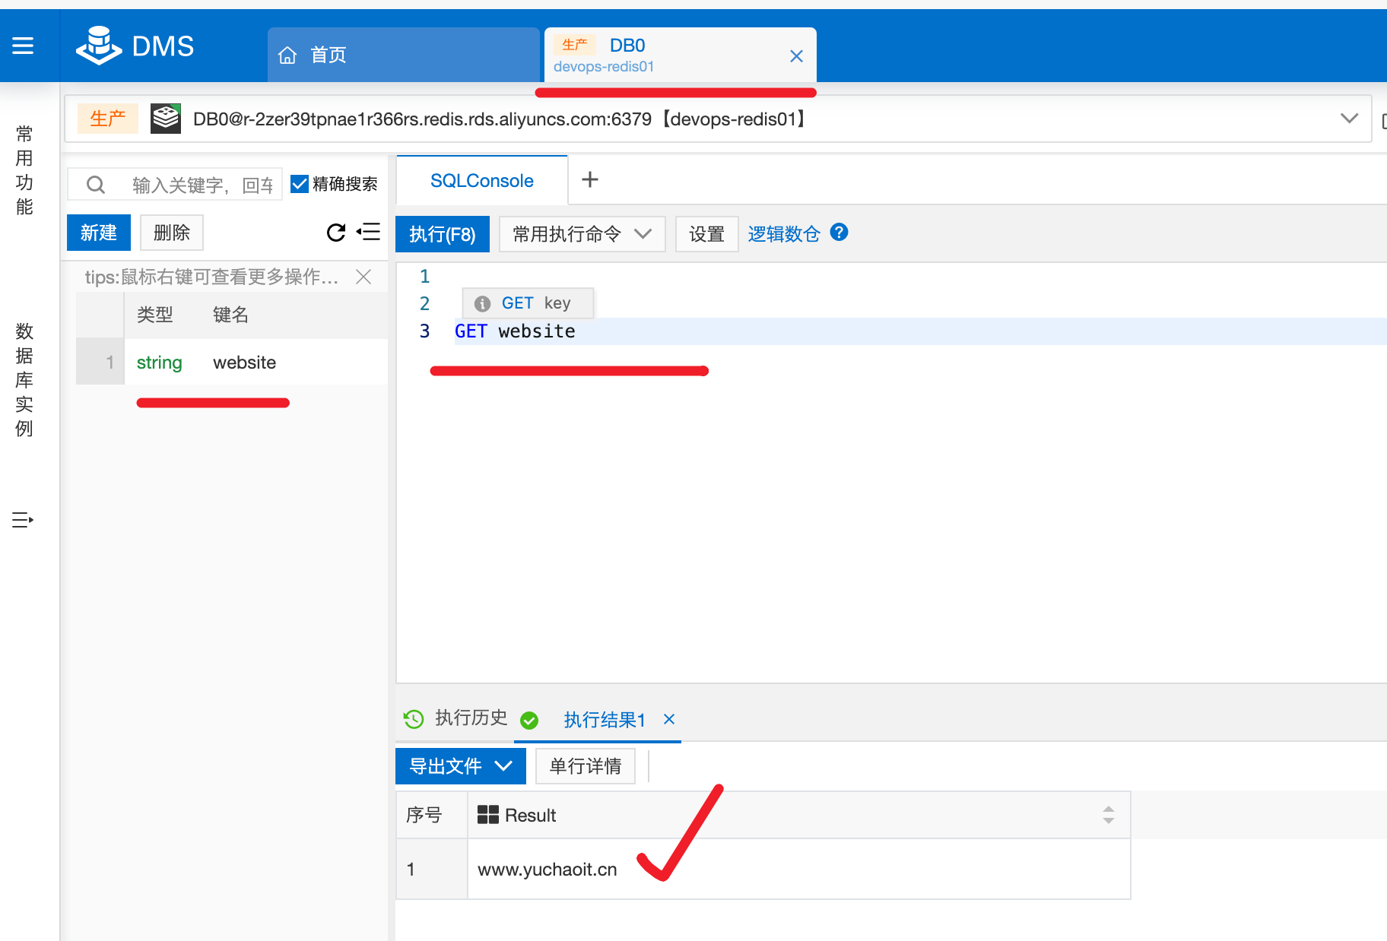Viewport: 1387px width, 941px height.
Task: Expand the left sidebar menu icon
Action: [23, 520]
